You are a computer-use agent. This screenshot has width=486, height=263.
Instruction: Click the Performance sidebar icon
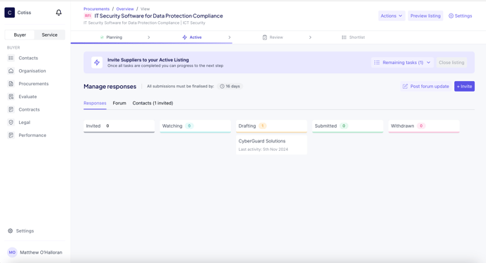click(11, 135)
